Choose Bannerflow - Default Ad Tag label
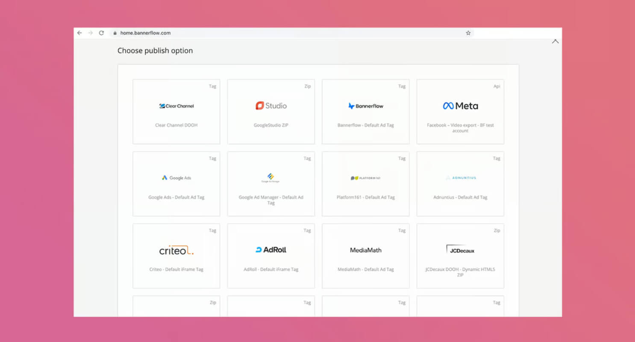This screenshot has height=342, width=635. 365,125
